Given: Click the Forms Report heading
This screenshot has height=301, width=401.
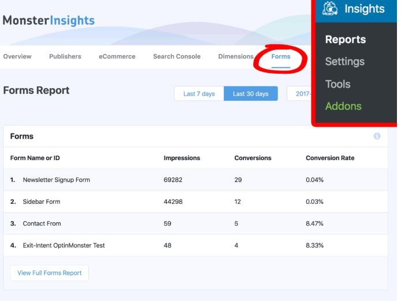Looking at the screenshot, I should tap(36, 90).
